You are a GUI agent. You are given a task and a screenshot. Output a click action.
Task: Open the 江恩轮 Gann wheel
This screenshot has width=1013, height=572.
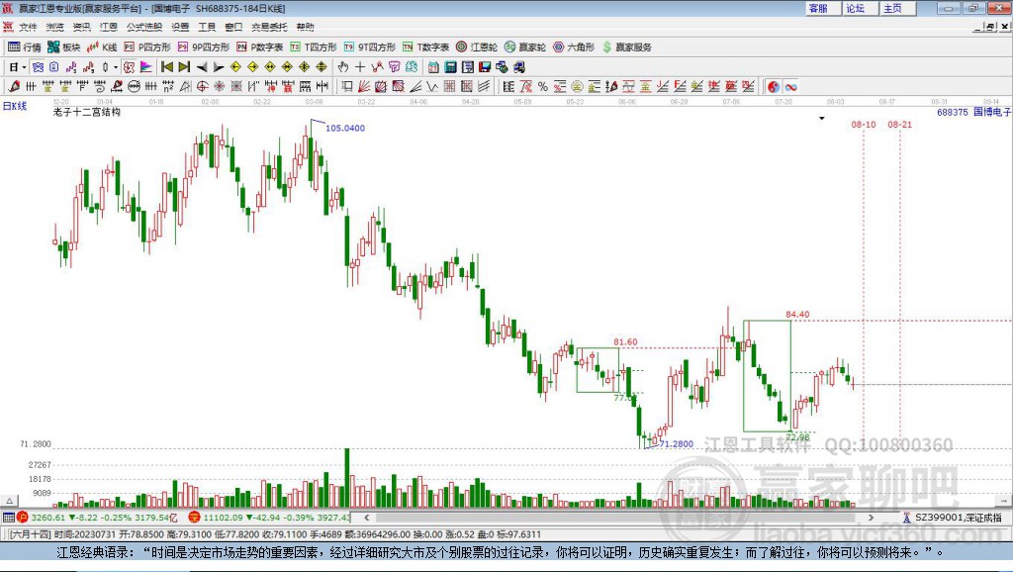[477, 48]
